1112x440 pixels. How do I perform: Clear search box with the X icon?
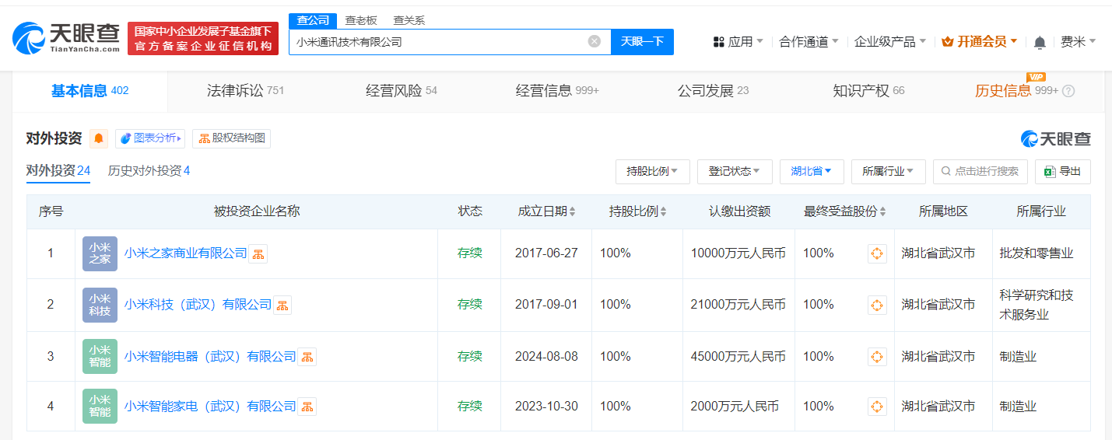tap(595, 42)
